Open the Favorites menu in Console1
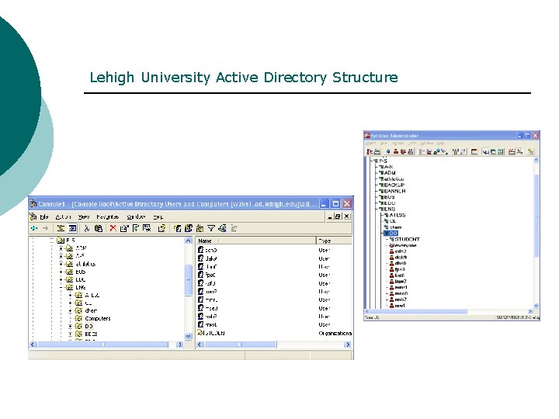This screenshot has width=559, height=419. (x=108, y=216)
